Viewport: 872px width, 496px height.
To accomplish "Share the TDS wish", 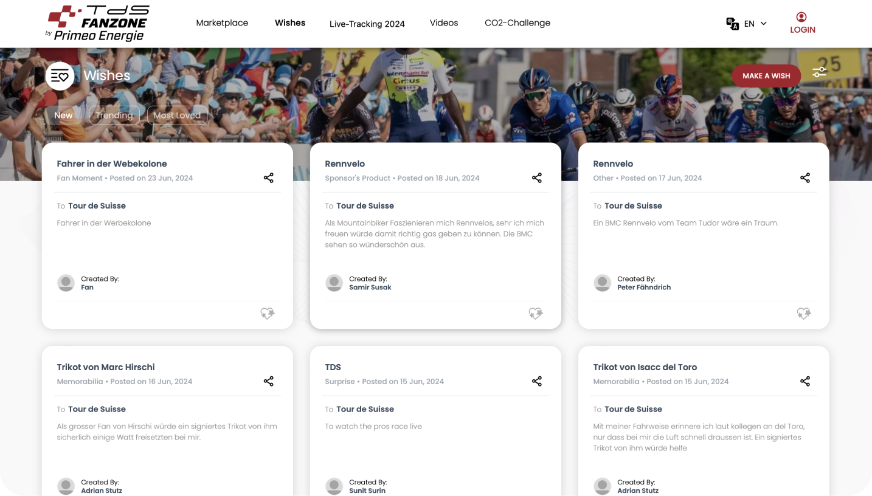I will (x=537, y=382).
